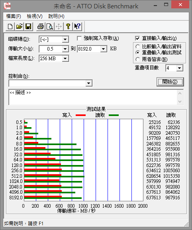The height and width of the screenshot is (230, 192).
Task: Click the status bar text 如需說明，請按 F1
Action: [24, 224]
